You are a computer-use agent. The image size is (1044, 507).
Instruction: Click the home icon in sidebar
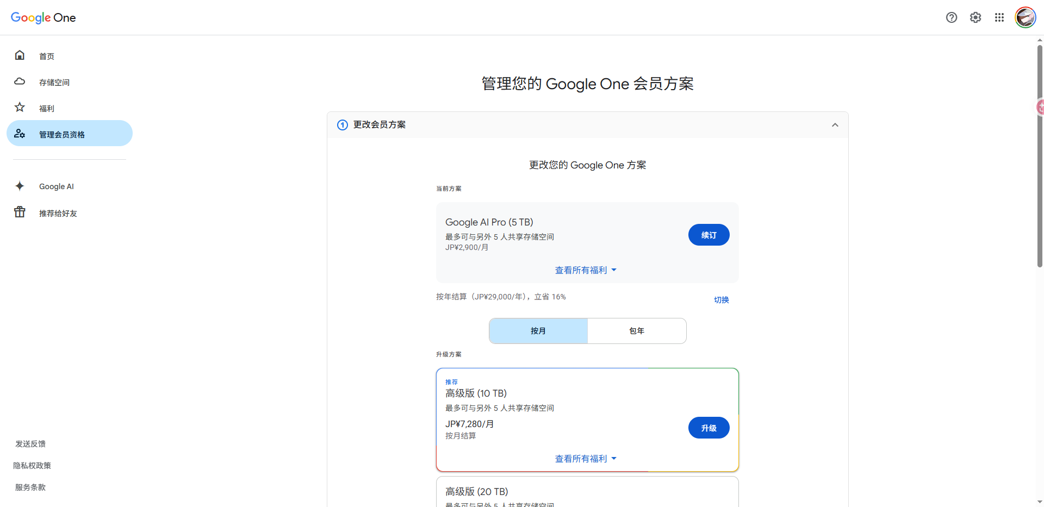click(20, 55)
